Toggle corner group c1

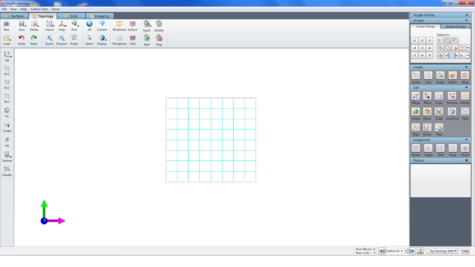[x=415, y=40]
